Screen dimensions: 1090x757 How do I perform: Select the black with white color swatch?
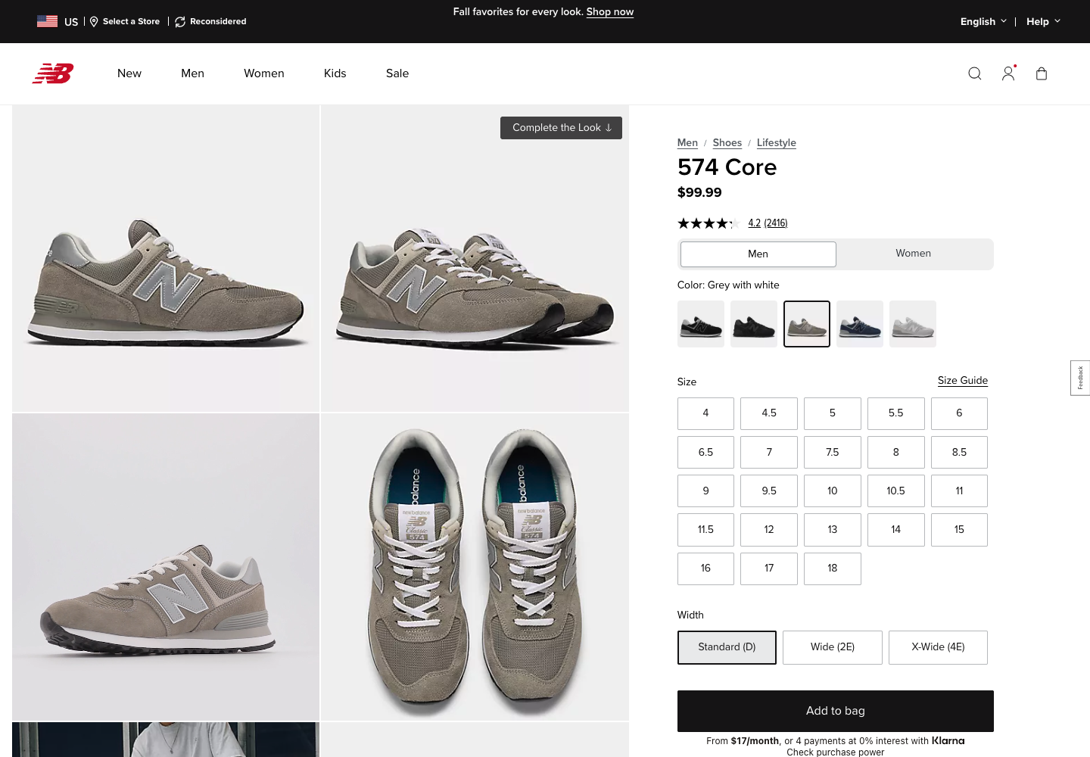click(701, 324)
